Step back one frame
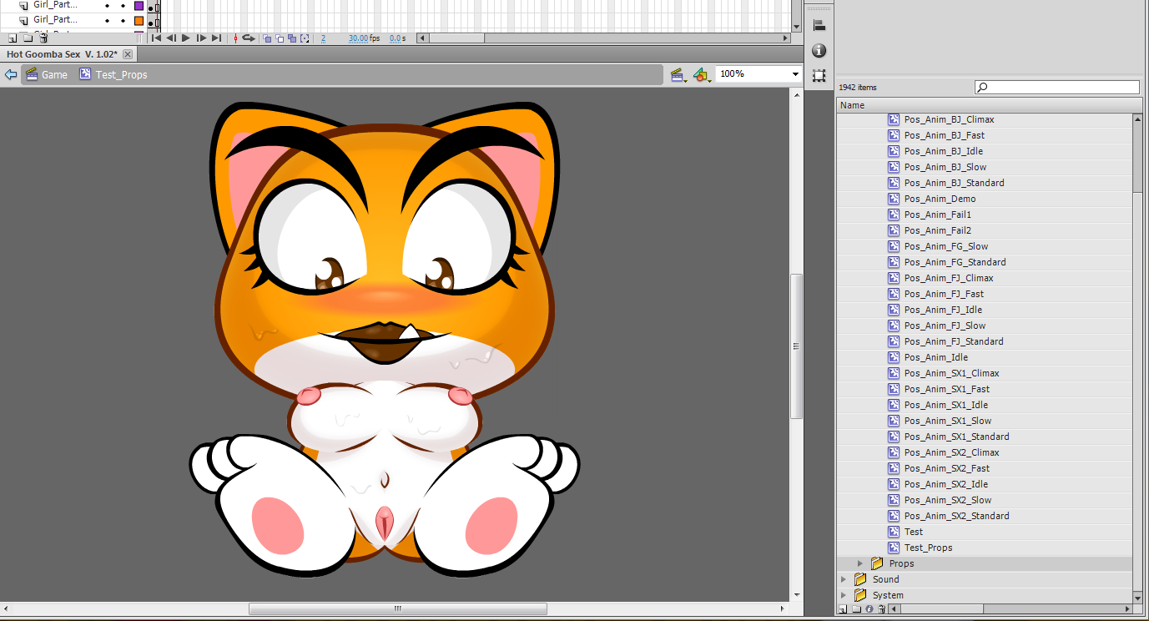This screenshot has height=621, width=1149. click(171, 38)
